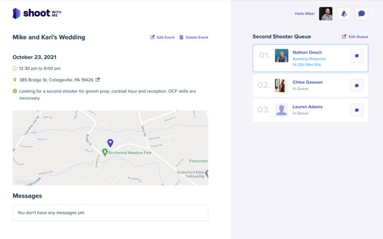Click the 385 Bridge St address text
383x239 pixels.
coord(56,80)
